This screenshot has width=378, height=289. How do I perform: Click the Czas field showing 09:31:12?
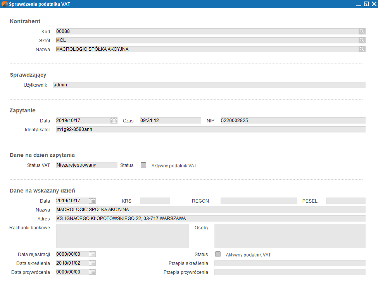point(170,120)
